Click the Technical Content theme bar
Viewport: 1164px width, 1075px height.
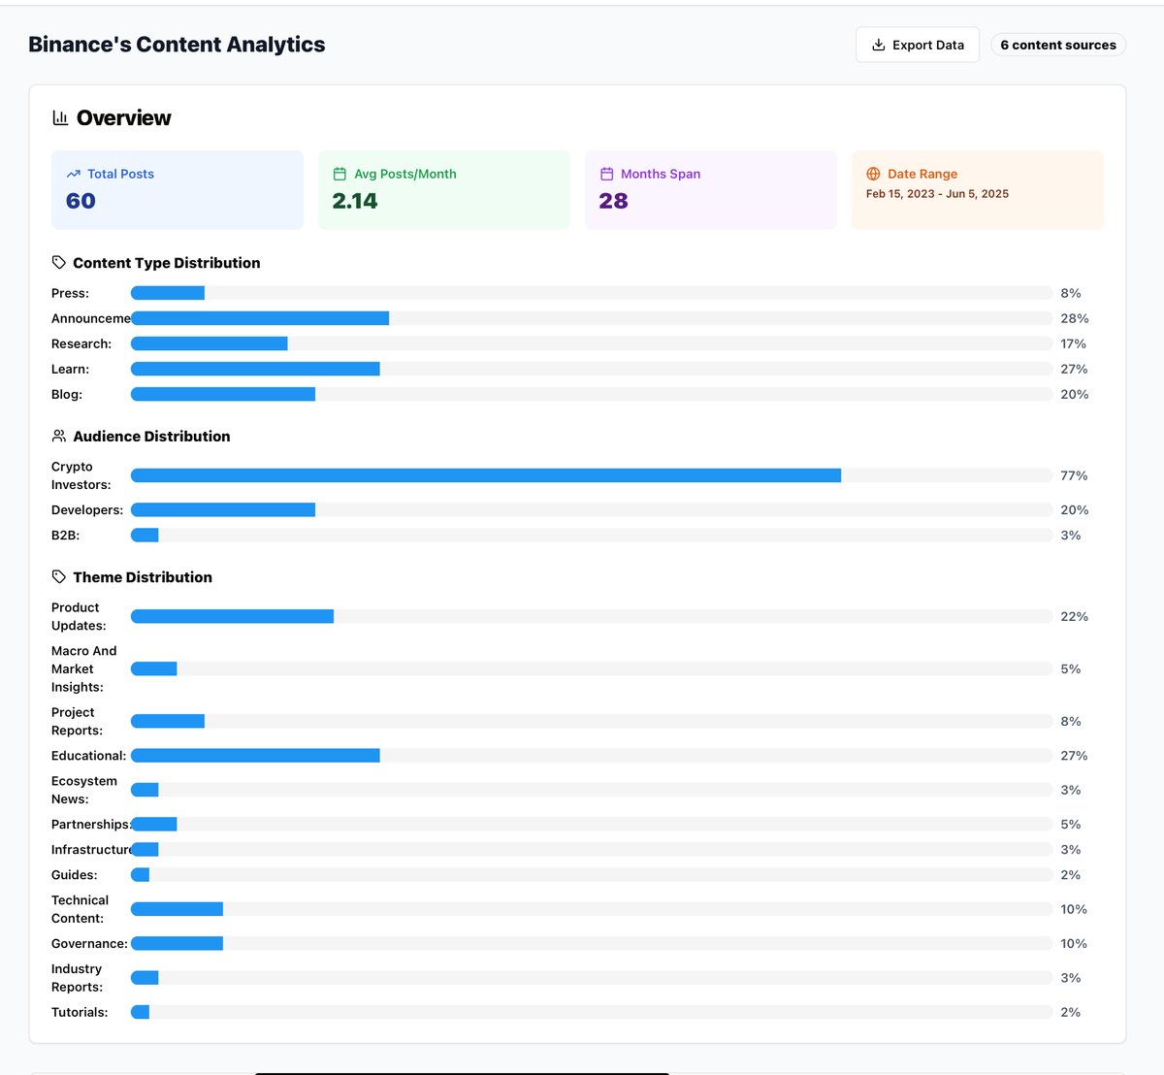(592, 909)
